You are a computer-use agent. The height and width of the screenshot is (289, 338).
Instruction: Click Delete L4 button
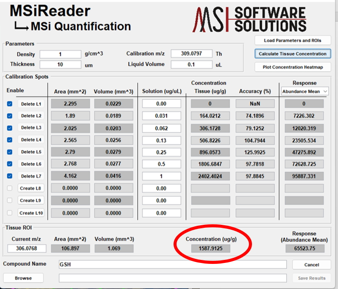point(31,140)
